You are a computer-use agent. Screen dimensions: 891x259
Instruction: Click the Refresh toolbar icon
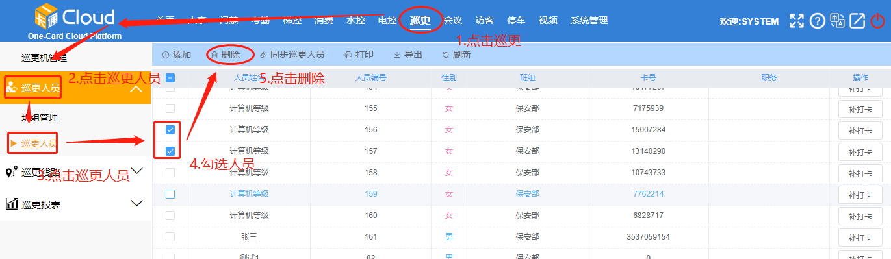(x=446, y=55)
